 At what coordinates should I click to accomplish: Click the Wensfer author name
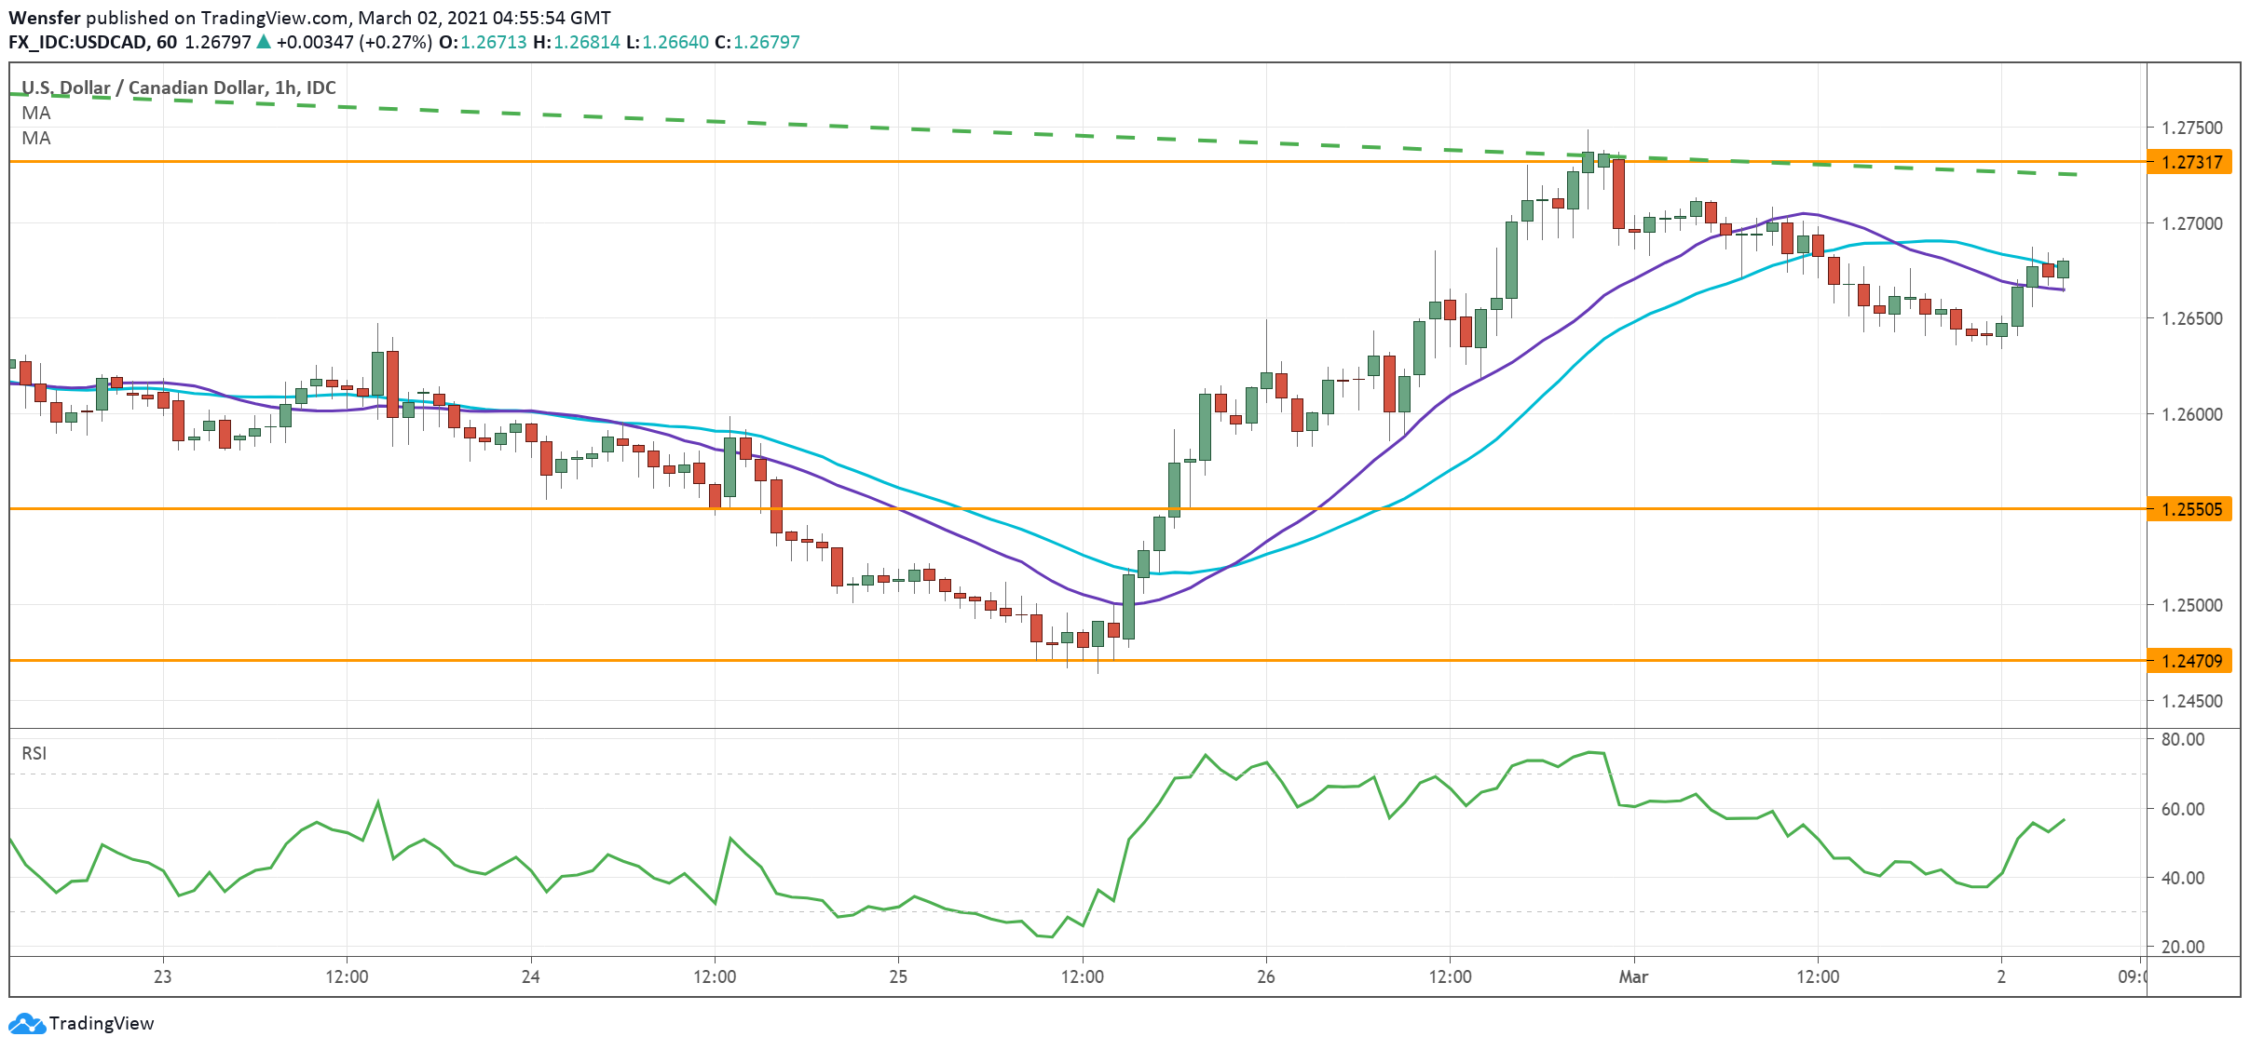(44, 18)
